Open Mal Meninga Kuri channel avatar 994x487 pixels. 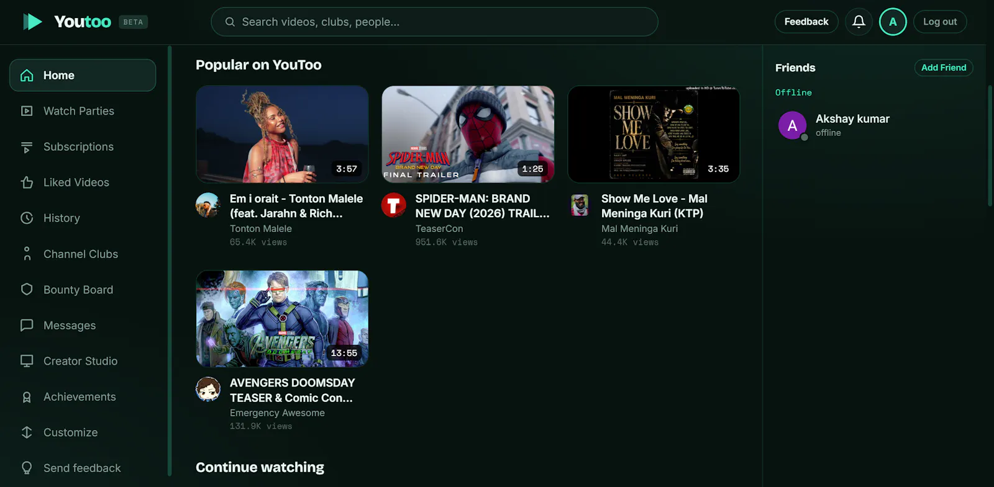point(580,205)
